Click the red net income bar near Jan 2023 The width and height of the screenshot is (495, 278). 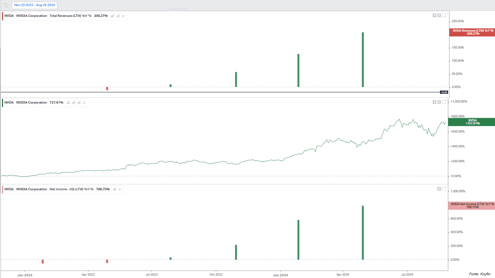point(43,261)
